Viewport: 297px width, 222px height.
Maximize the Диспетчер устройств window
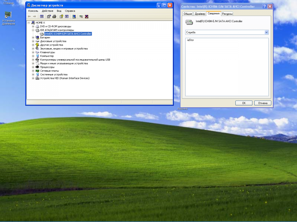pos(164,5)
